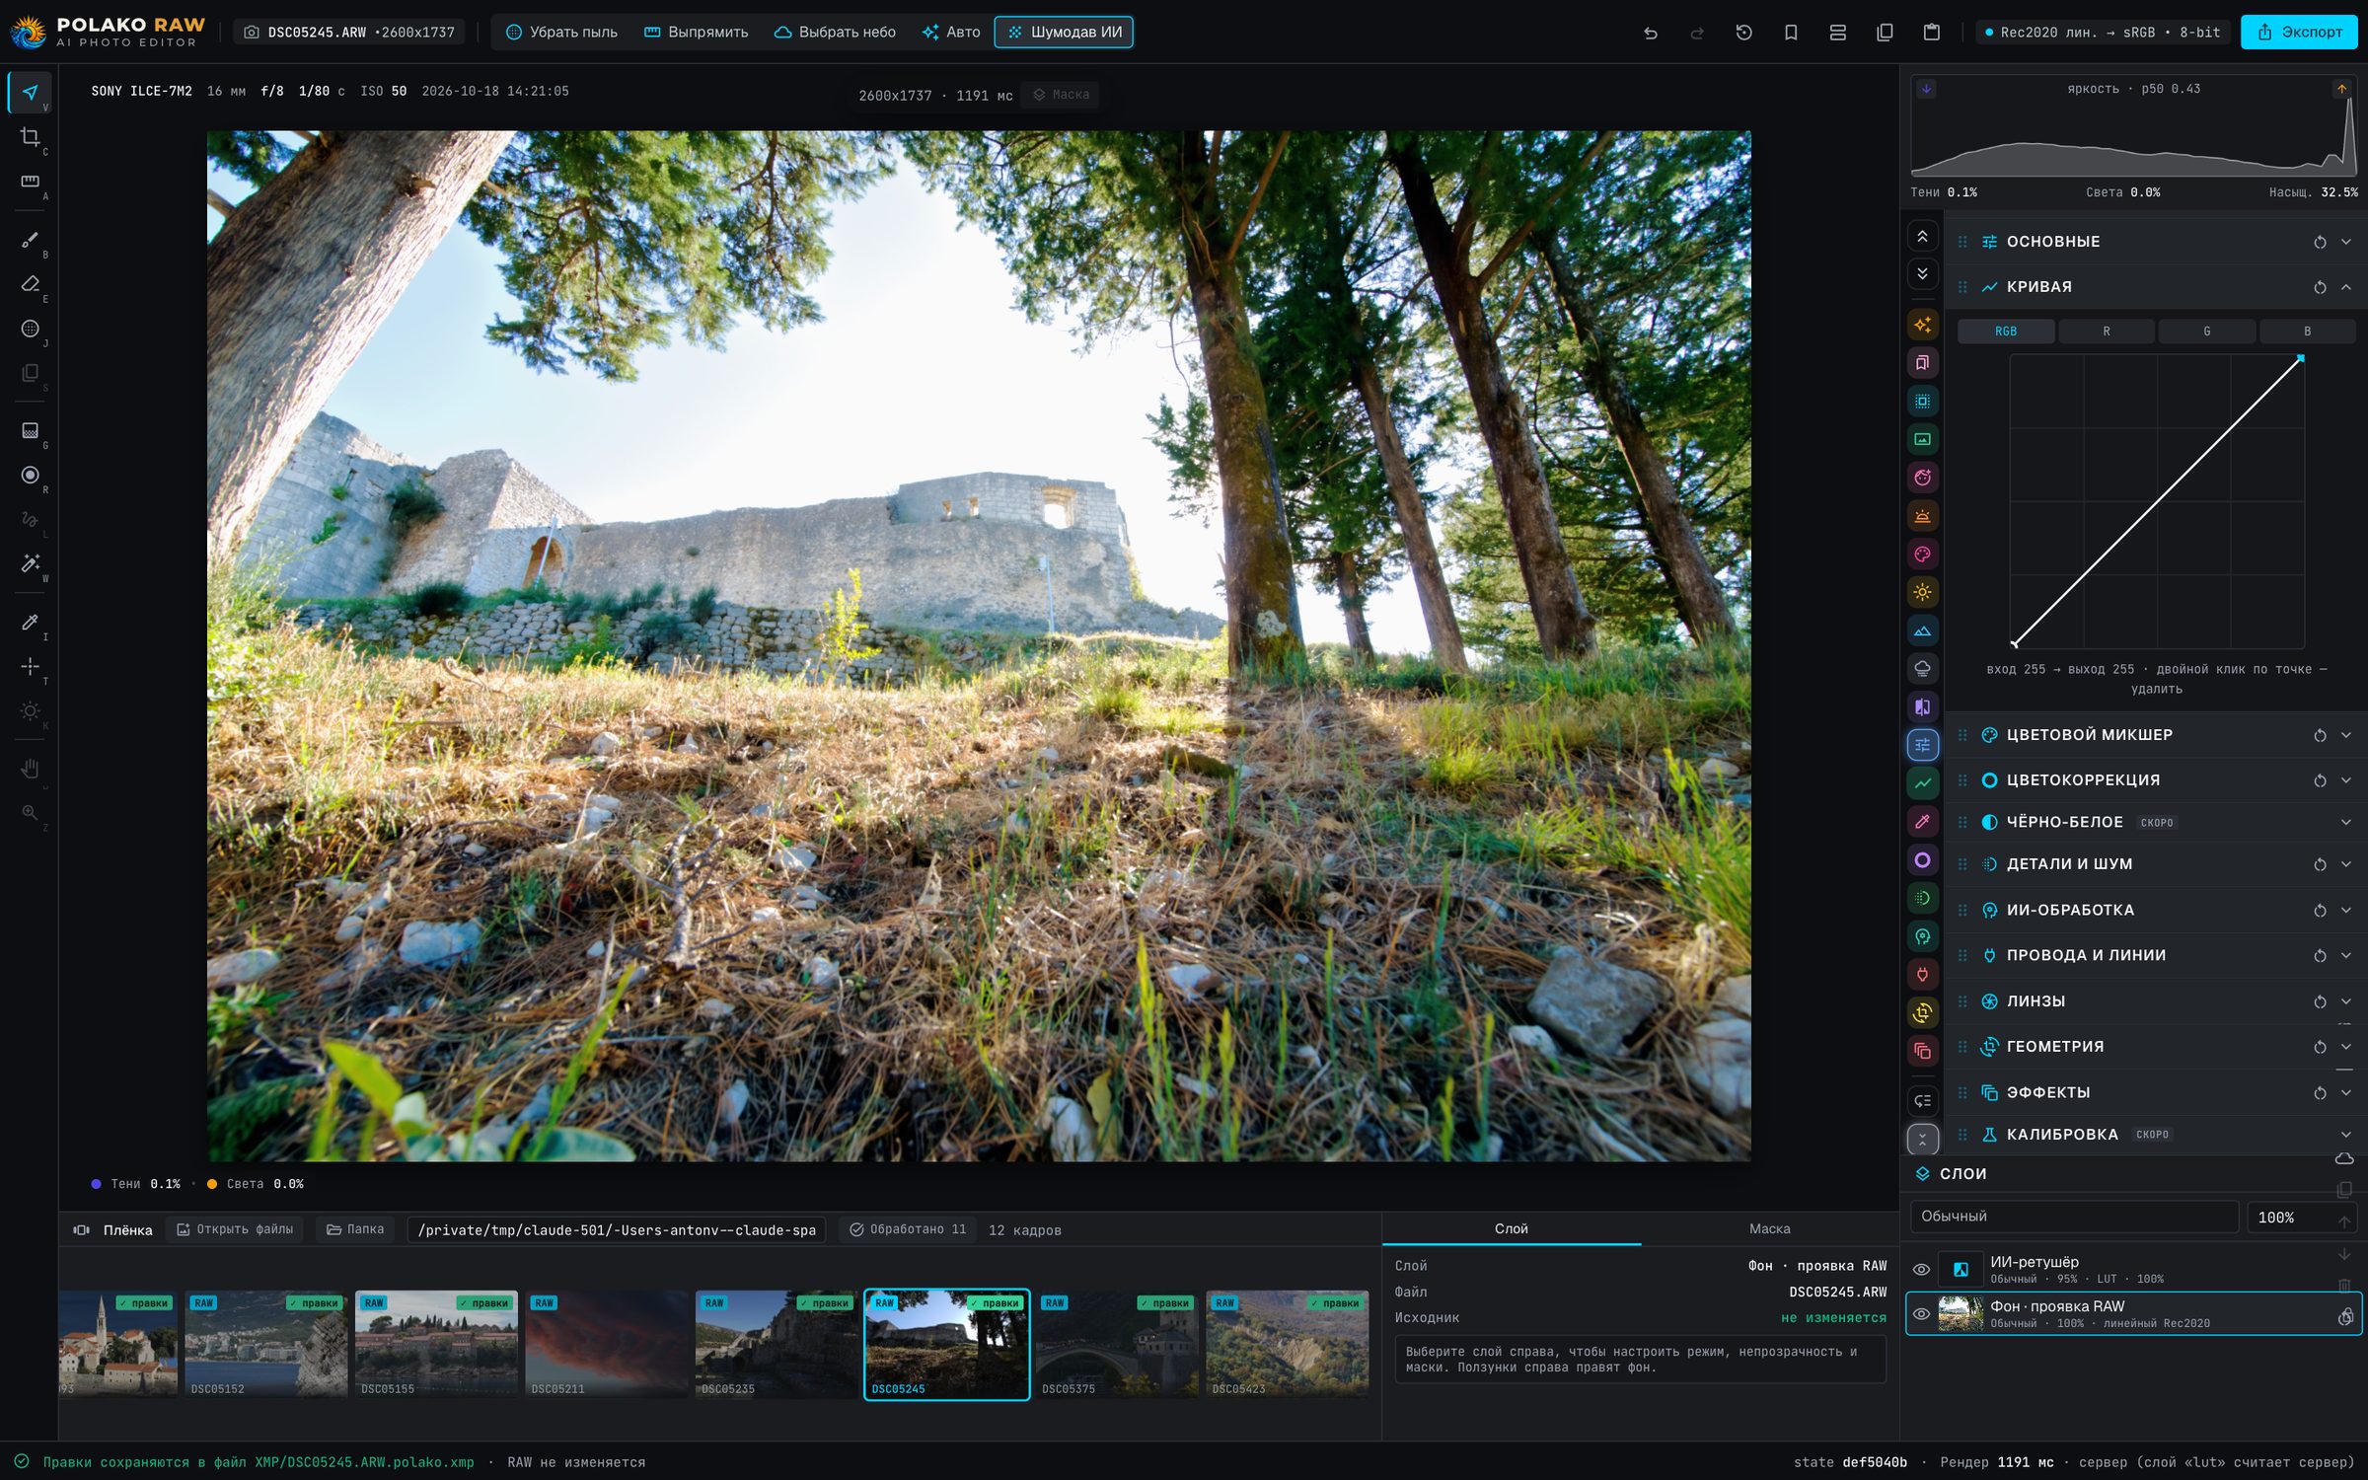Viewport: 2368px width, 1480px height.
Task: Toggle the Шумодав ИИ button
Action: [x=1064, y=33]
